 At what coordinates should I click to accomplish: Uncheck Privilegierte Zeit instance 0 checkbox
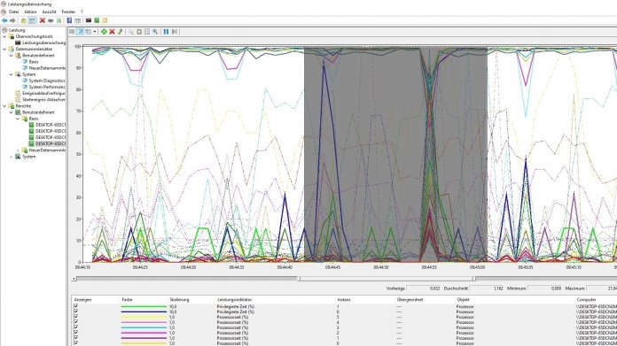click(76, 311)
